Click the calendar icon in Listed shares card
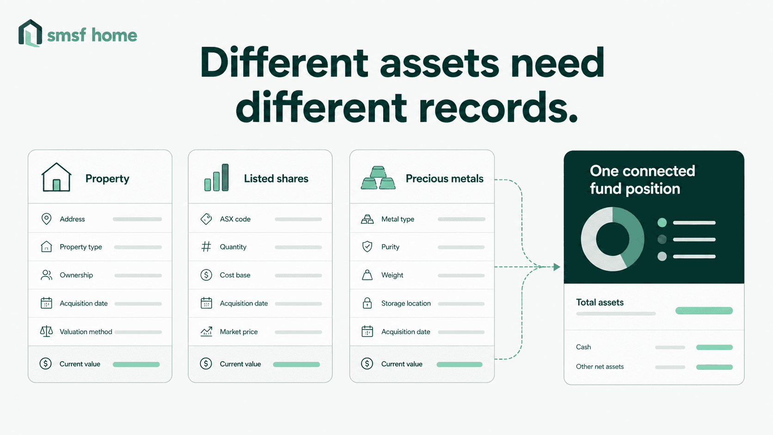 (x=206, y=303)
